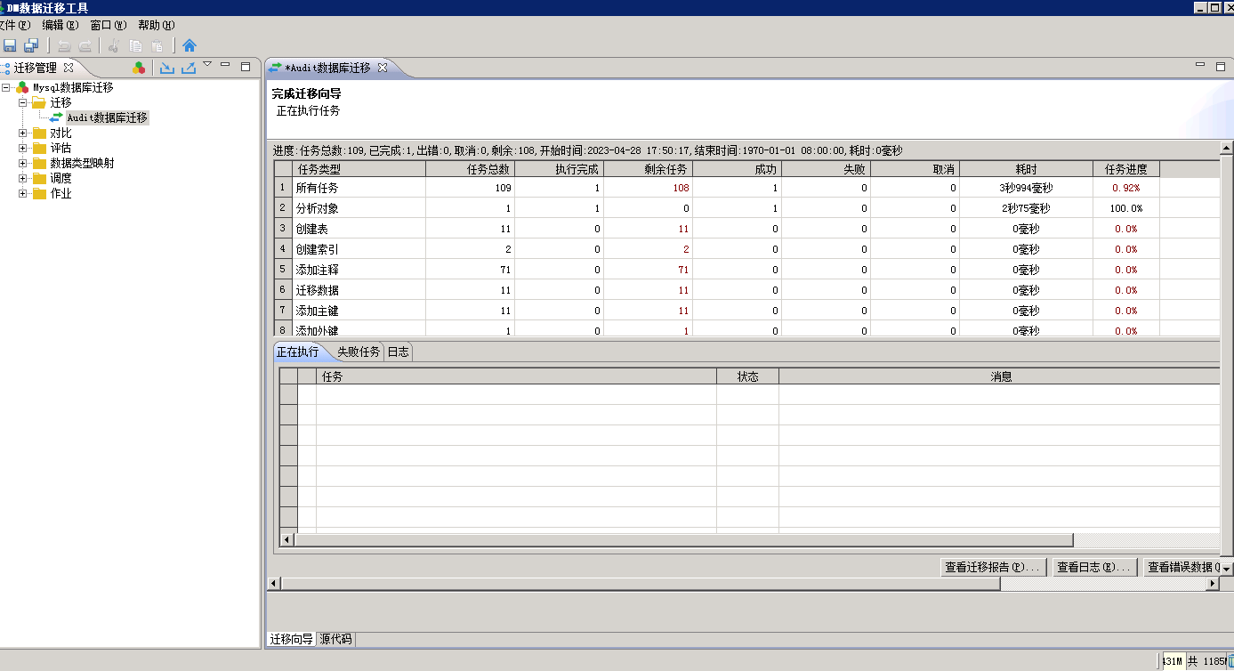Collapse the 迁移 folder
This screenshot has height=671, width=1234.
(23, 102)
